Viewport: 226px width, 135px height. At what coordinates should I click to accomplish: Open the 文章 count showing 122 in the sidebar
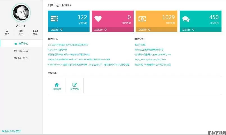(x=35, y=32)
